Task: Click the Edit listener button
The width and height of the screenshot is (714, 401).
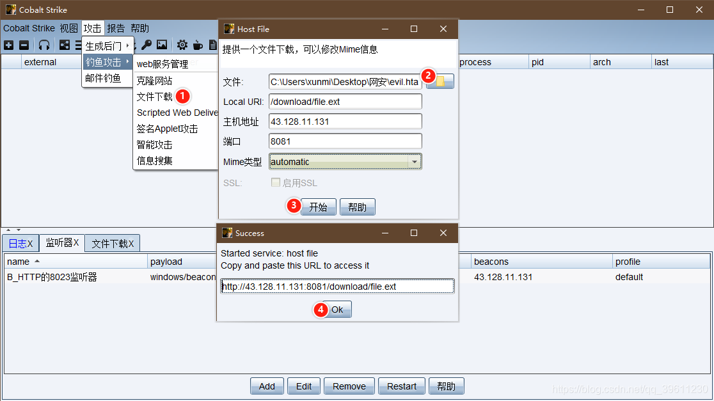Action: click(x=304, y=386)
